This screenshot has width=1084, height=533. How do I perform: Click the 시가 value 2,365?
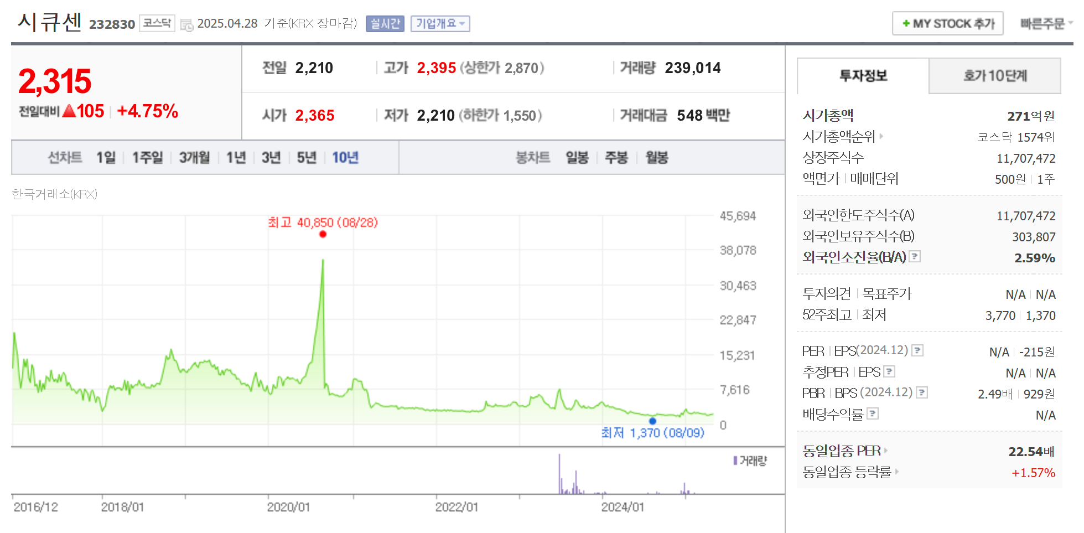[x=315, y=116]
